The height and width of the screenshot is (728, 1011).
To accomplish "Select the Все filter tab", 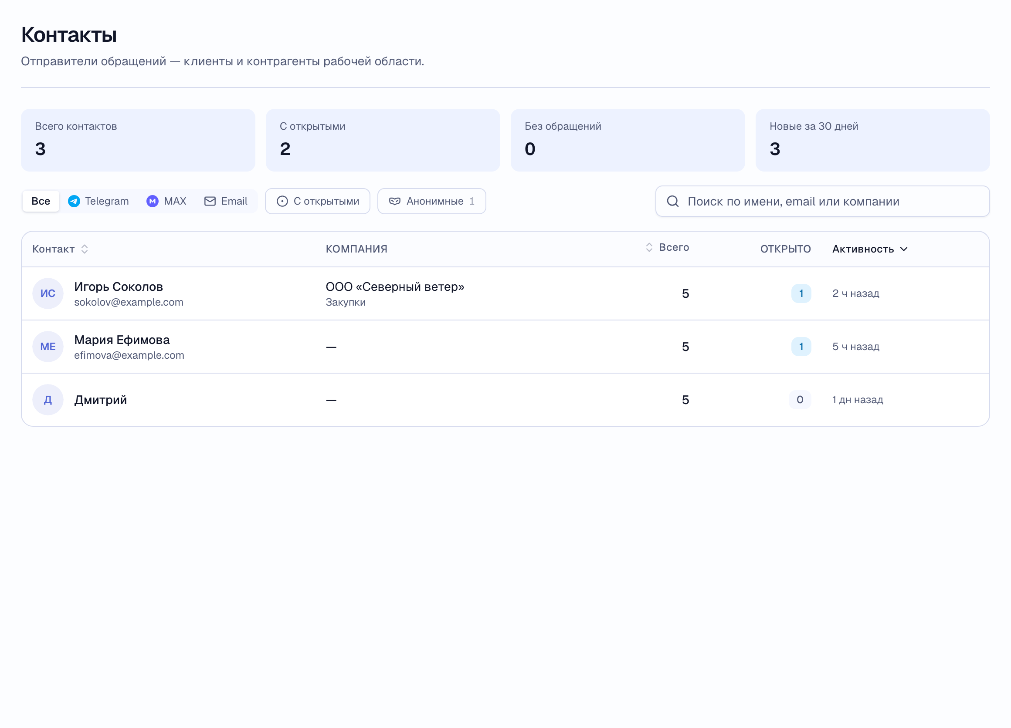I will 41,201.
